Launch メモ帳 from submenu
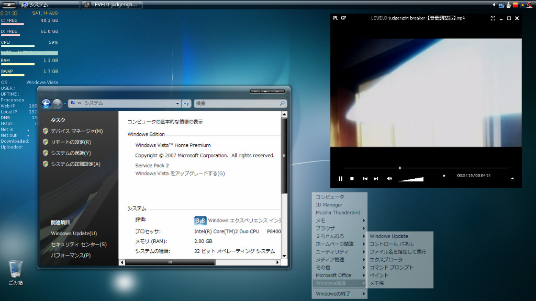The image size is (536, 301). pyautogui.click(x=399, y=283)
